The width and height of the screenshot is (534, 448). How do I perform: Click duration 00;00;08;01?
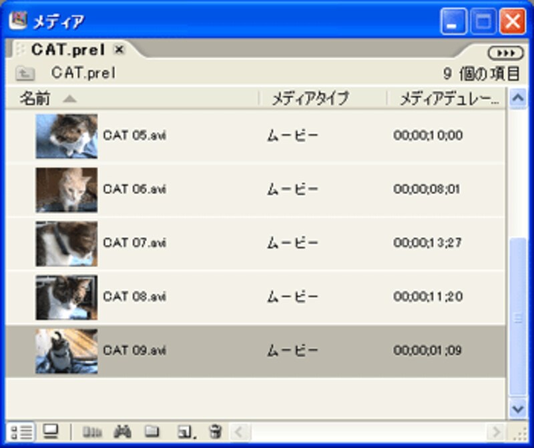click(427, 189)
